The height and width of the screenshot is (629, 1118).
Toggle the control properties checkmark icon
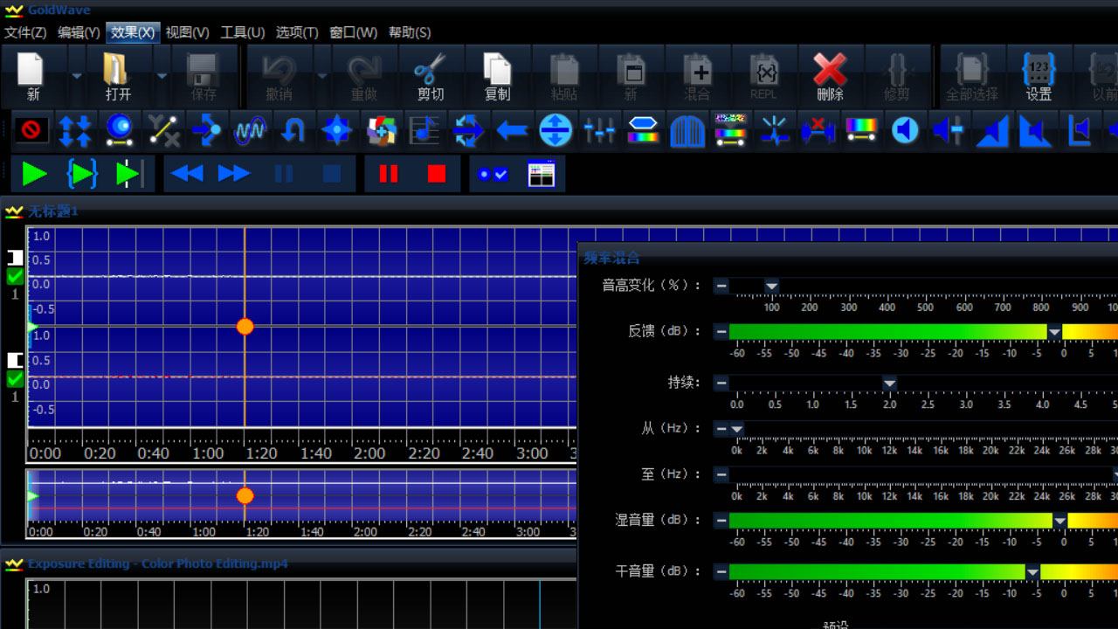point(493,174)
